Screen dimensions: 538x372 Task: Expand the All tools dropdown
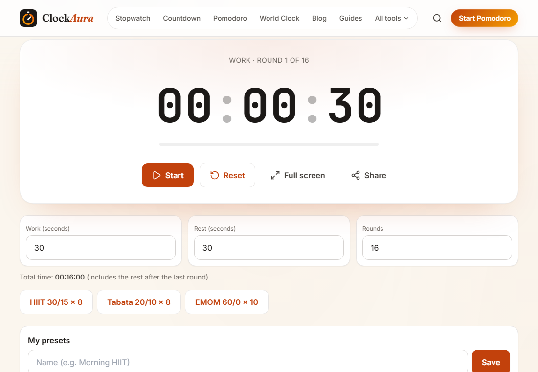pos(391,18)
